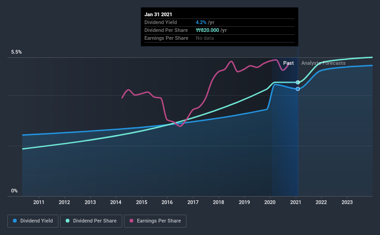Click the 4.2% dividend yield value
380x235 pixels.
201,22
